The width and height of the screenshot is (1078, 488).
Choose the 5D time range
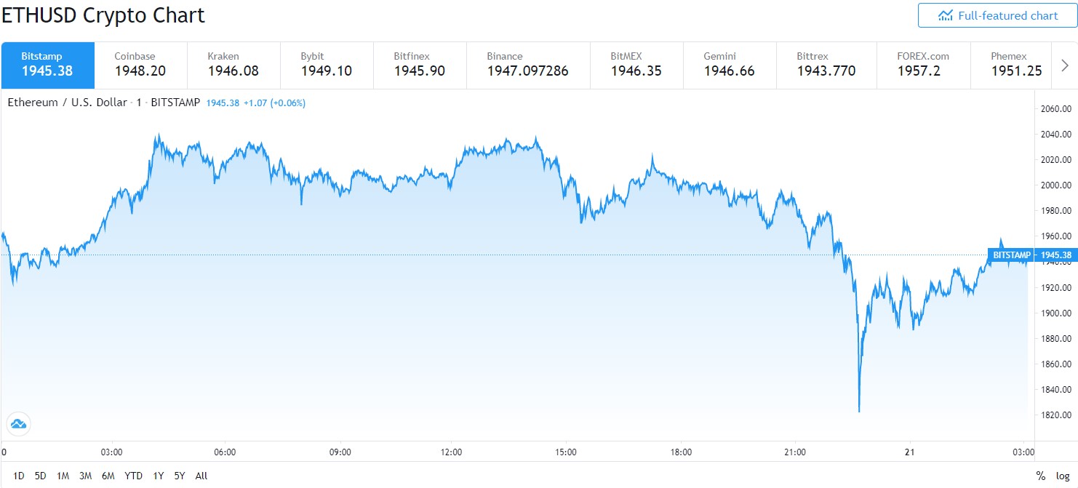pos(41,476)
